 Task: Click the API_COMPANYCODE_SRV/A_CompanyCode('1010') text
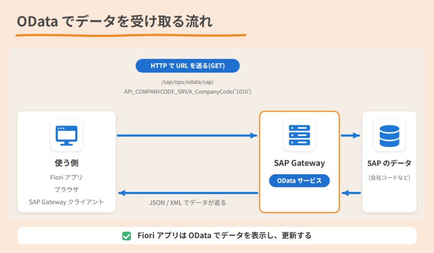pyautogui.click(x=188, y=92)
